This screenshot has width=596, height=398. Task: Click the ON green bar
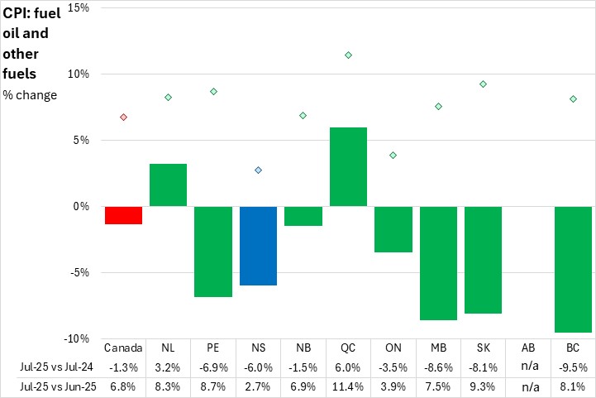(393, 229)
